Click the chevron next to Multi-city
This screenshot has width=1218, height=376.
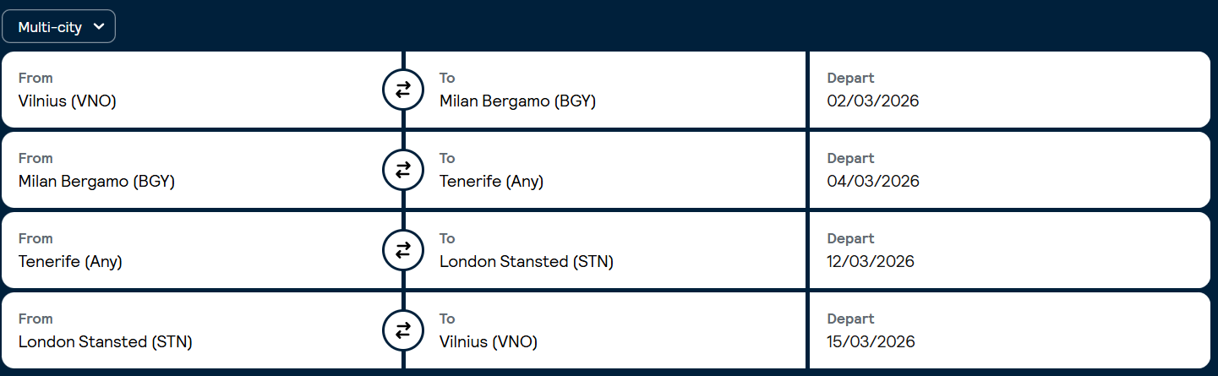tap(100, 27)
